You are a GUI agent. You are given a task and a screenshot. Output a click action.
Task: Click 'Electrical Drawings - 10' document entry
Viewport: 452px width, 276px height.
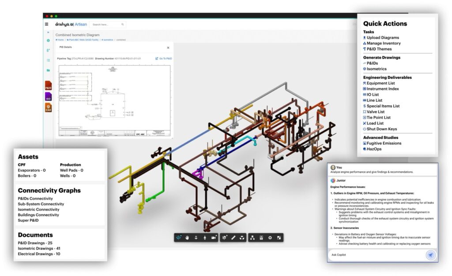(39, 254)
